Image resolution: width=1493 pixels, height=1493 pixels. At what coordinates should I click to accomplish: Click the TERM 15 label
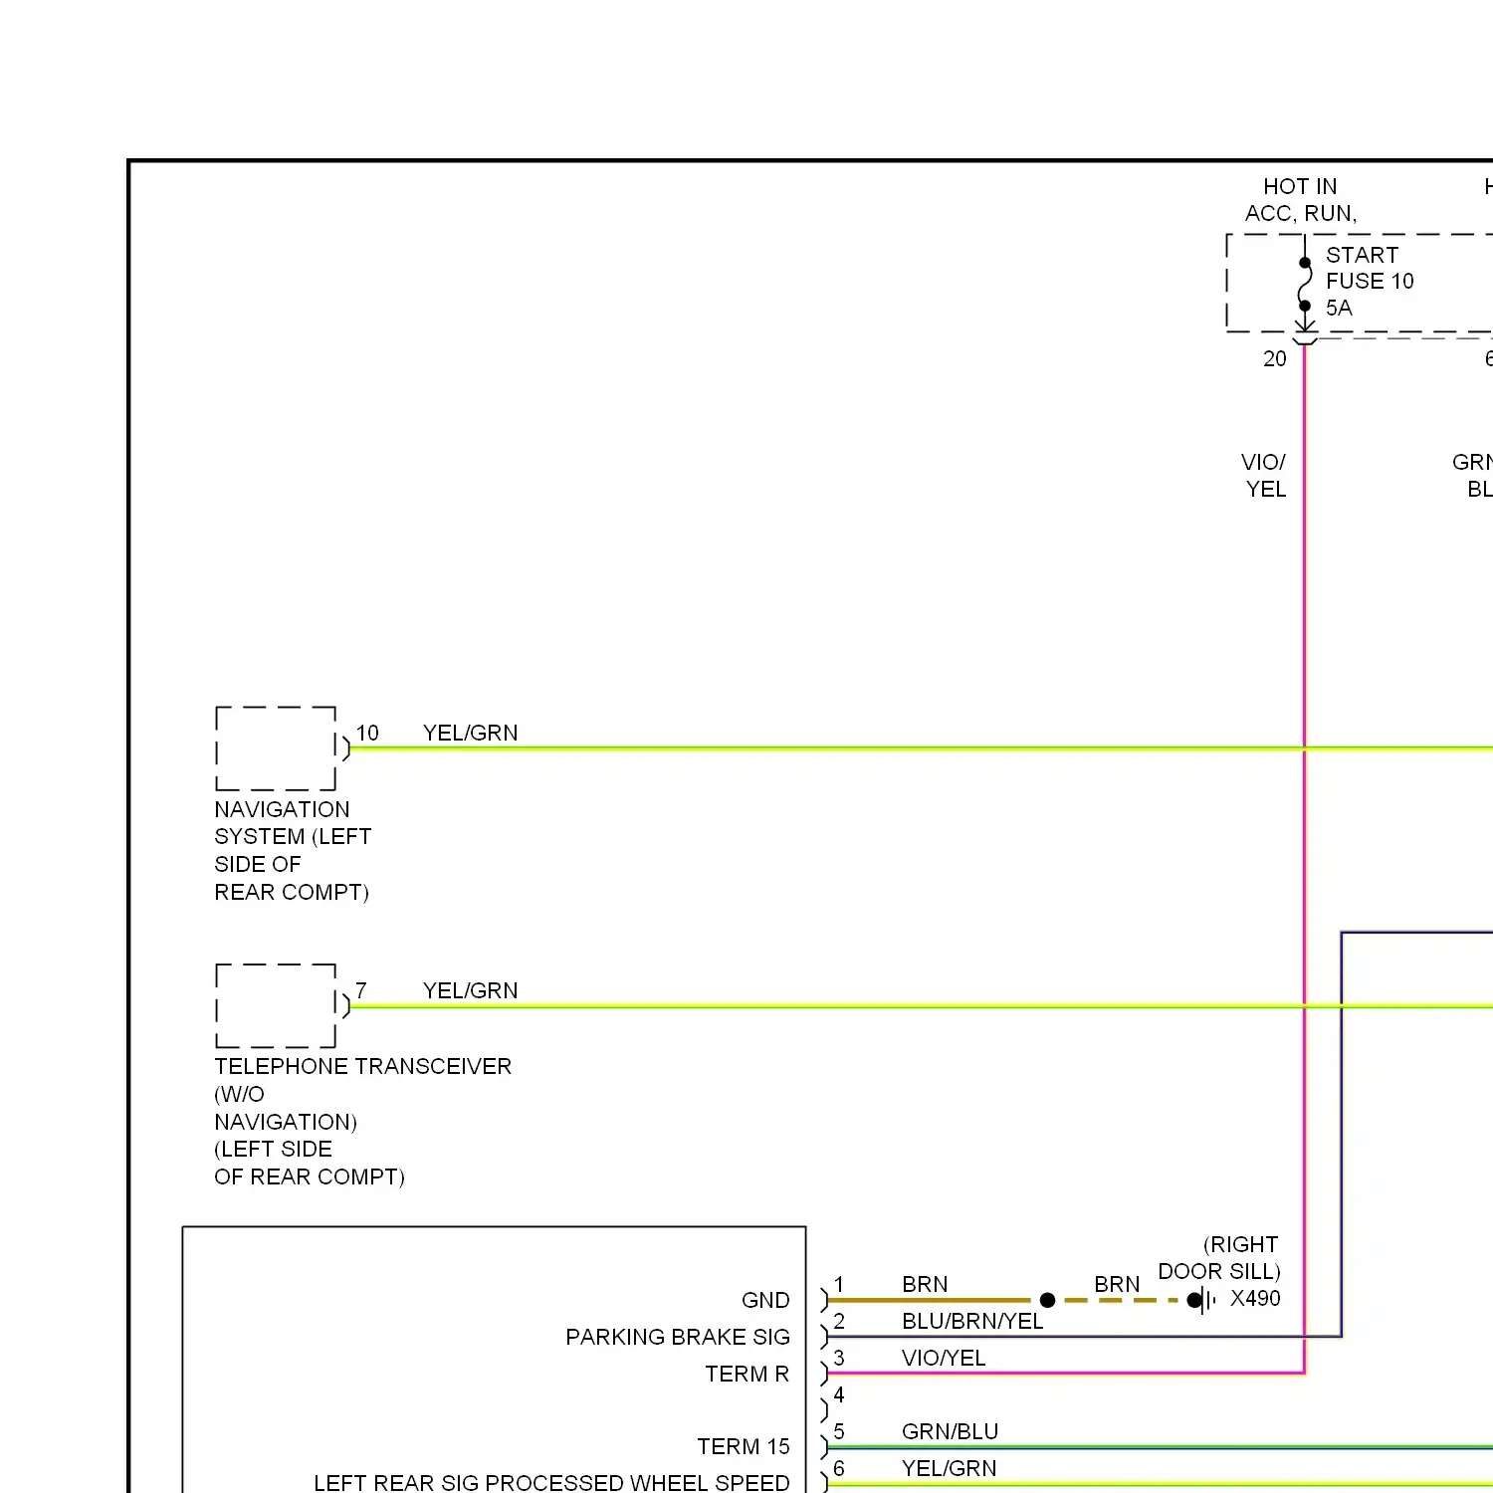pos(744,1447)
